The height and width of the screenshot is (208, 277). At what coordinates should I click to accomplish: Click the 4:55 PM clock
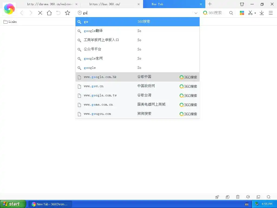[x=267, y=204]
